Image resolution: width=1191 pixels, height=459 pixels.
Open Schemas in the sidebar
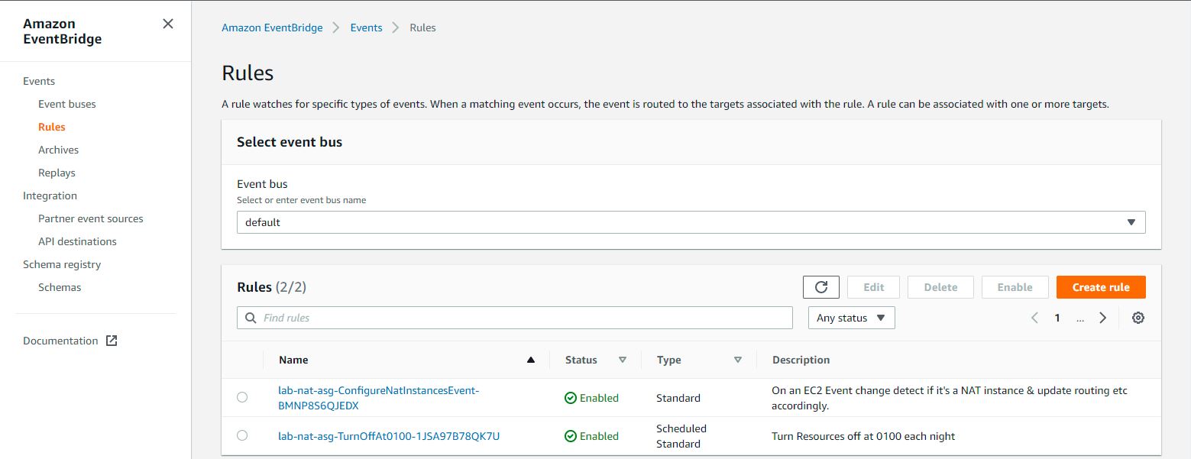60,287
